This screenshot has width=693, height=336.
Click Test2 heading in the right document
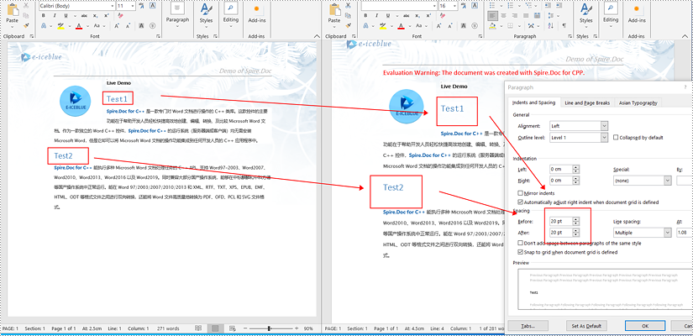(x=393, y=187)
